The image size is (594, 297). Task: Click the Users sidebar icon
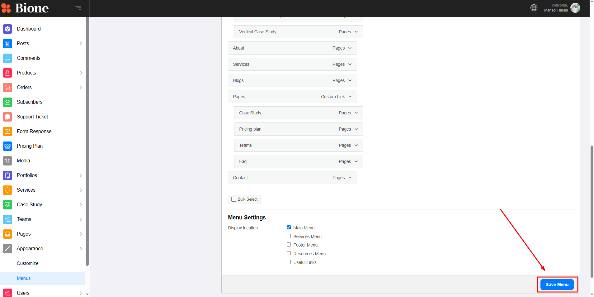(7, 293)
